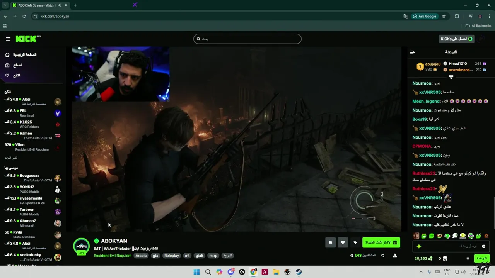Show hidden system tray icons
This screenshot has height=278, width=495.
pos(421,272)
